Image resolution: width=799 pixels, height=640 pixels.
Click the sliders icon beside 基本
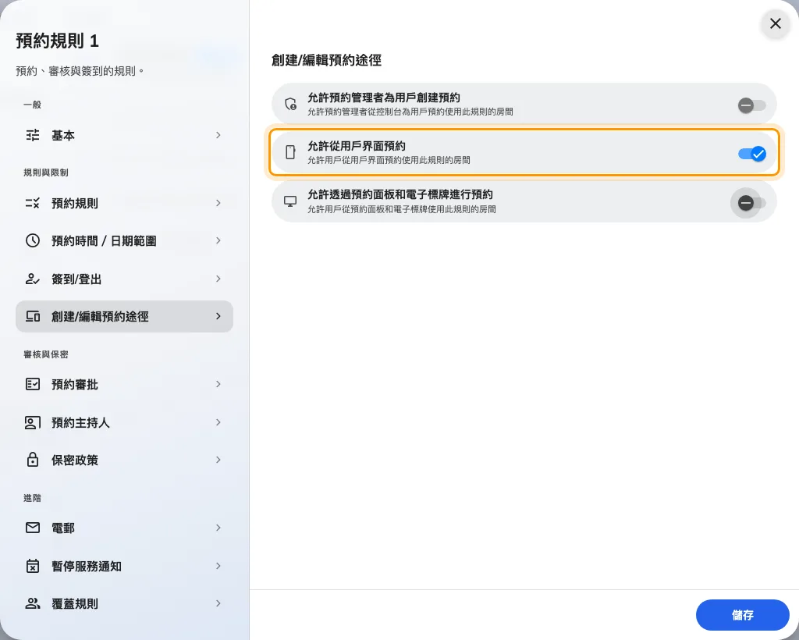point(33,135)
